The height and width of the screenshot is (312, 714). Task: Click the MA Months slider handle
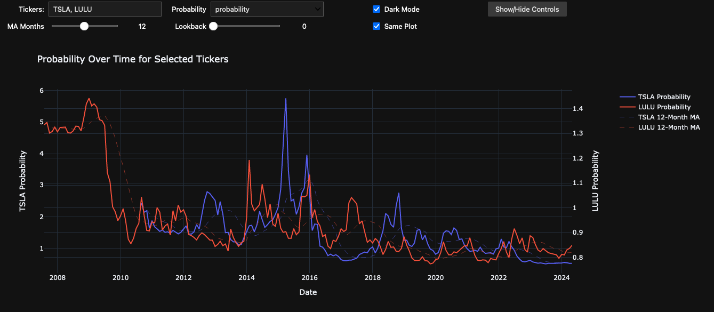pyautogui.click(x=84, y=26)
